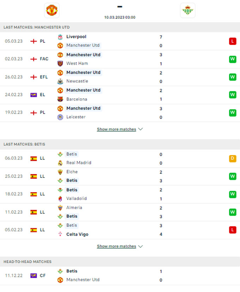Click the green W badge for Elche match
240x292 pixels.
click(x=232, y=176)
